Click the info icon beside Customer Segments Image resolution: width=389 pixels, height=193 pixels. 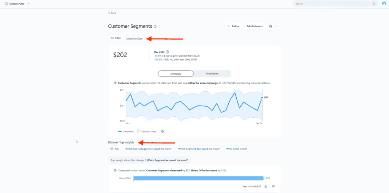point(155,26)
